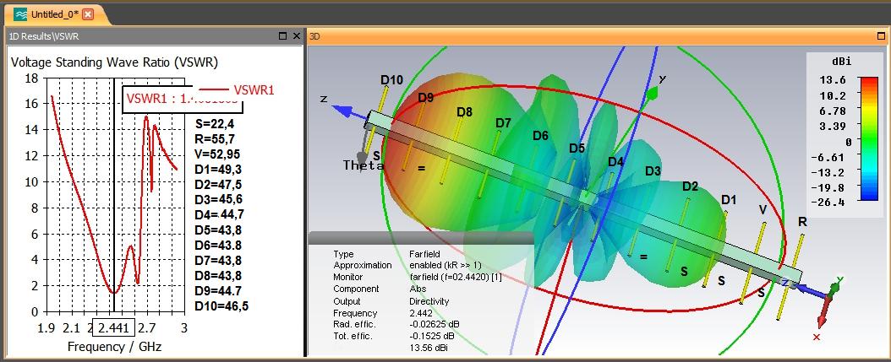Click the R=55,7 dimension text
891x362 pixels.
(x=215, y=138)
